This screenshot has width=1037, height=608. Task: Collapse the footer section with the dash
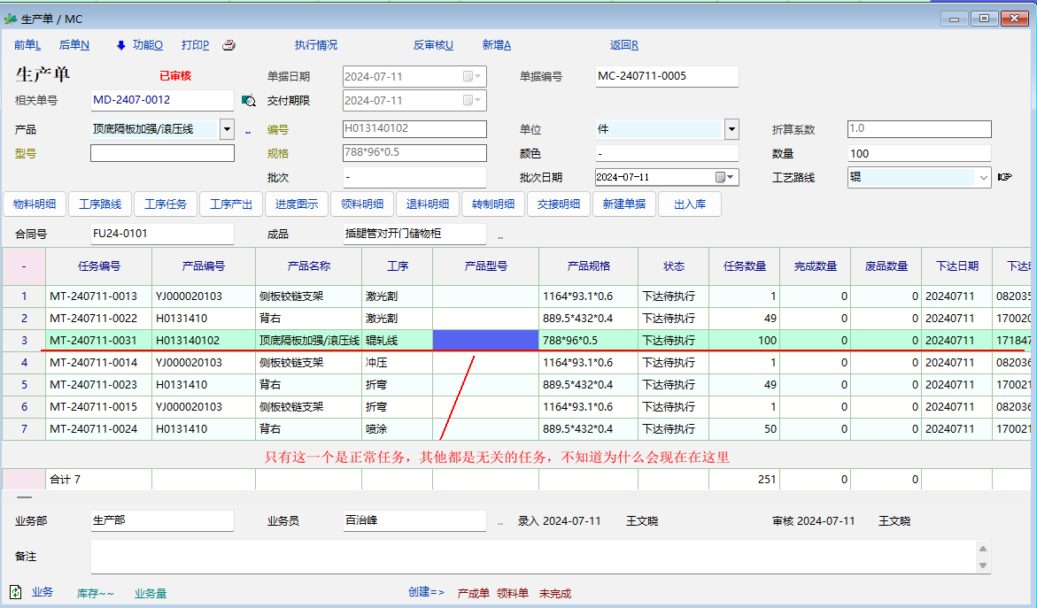24,497
